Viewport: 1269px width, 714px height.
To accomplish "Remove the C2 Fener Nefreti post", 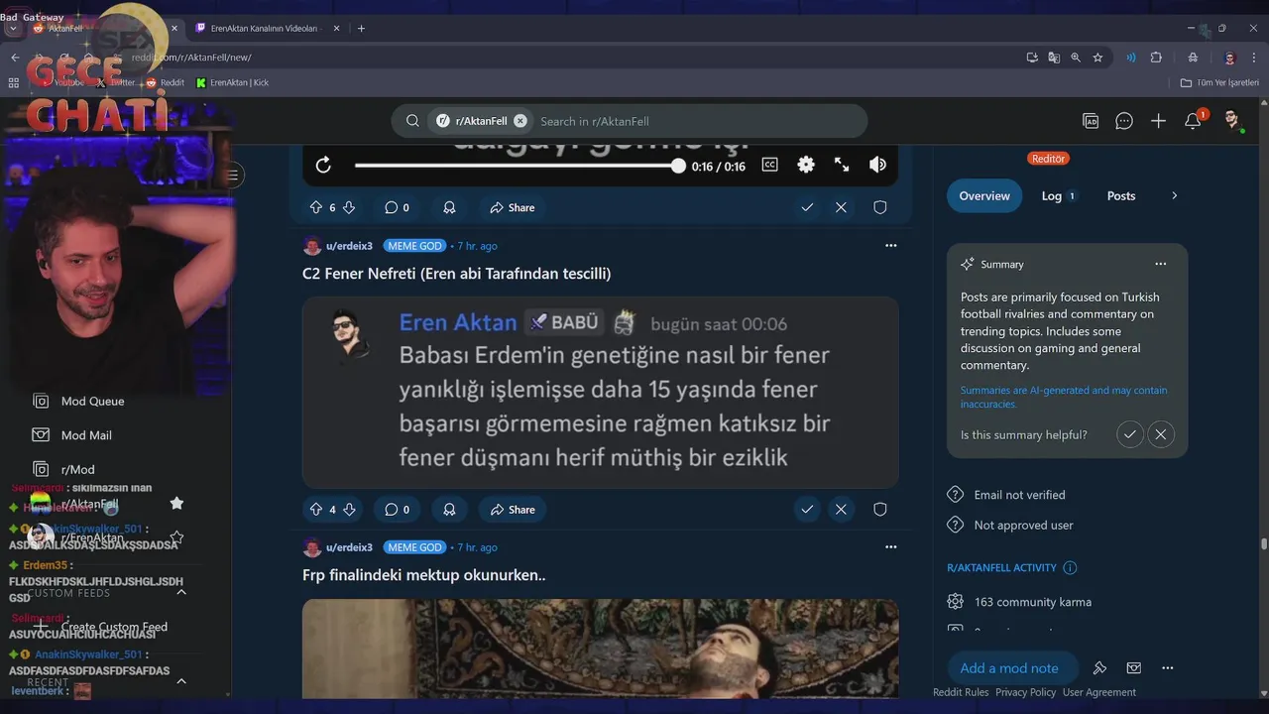I will pyautogui.click(x=841, y=510).
